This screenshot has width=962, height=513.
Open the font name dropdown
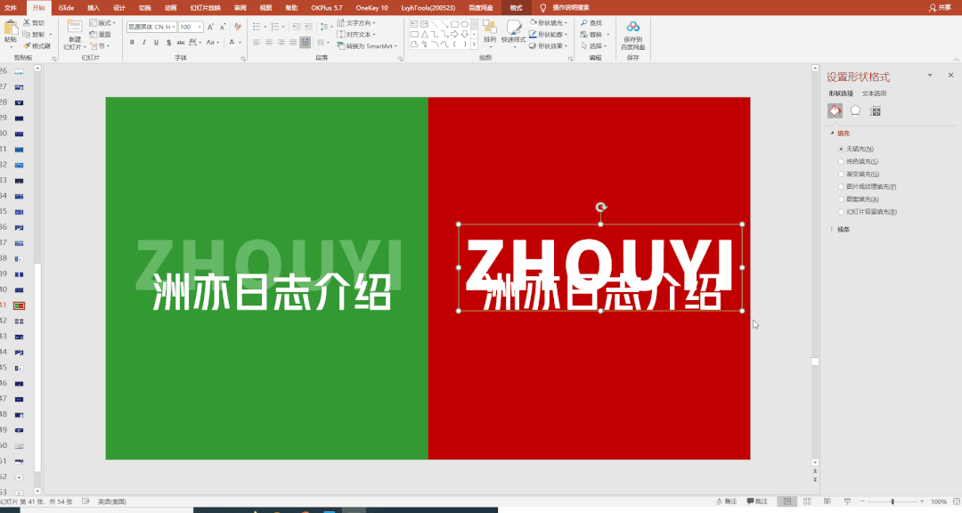[173, 27]
